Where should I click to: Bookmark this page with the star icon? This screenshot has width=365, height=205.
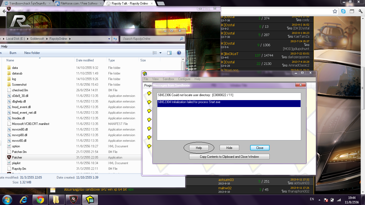click(x=335, y=11)
